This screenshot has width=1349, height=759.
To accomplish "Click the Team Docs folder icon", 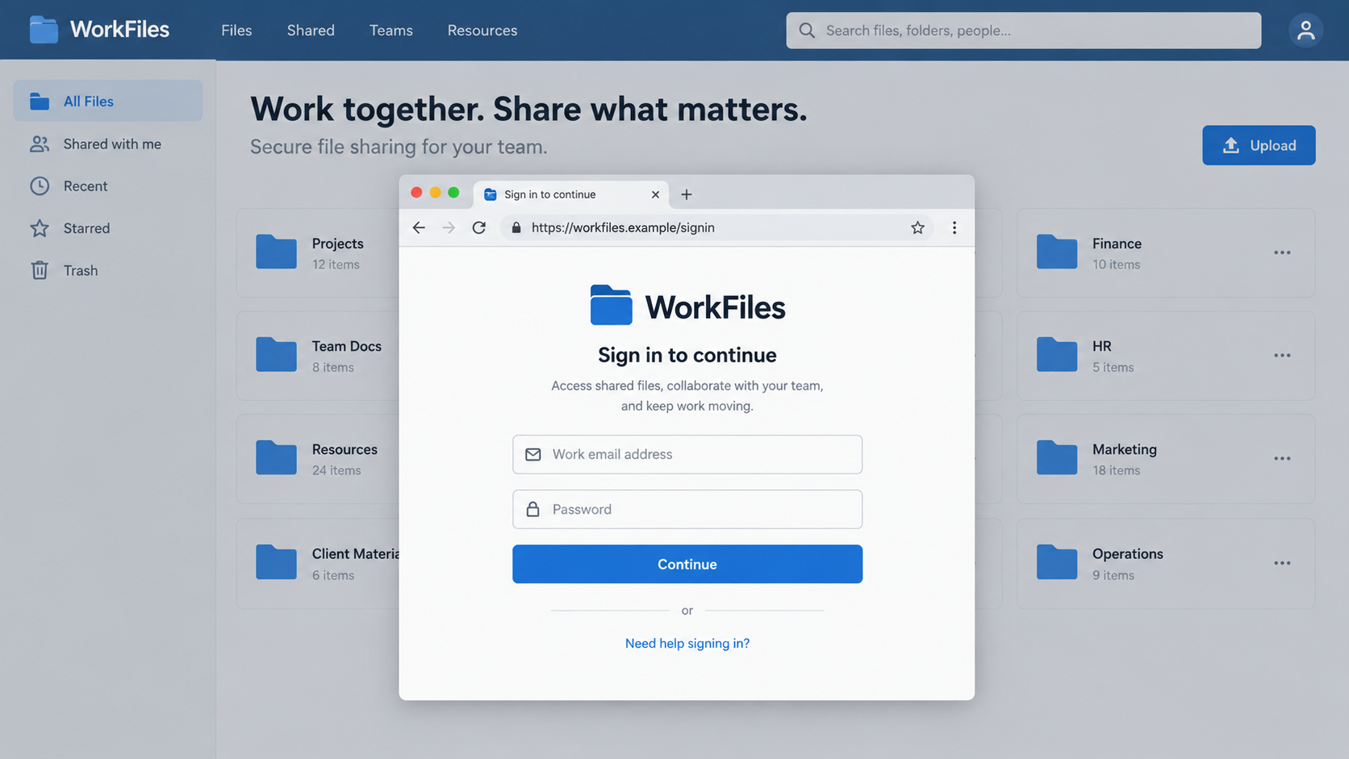I will 276,354.
